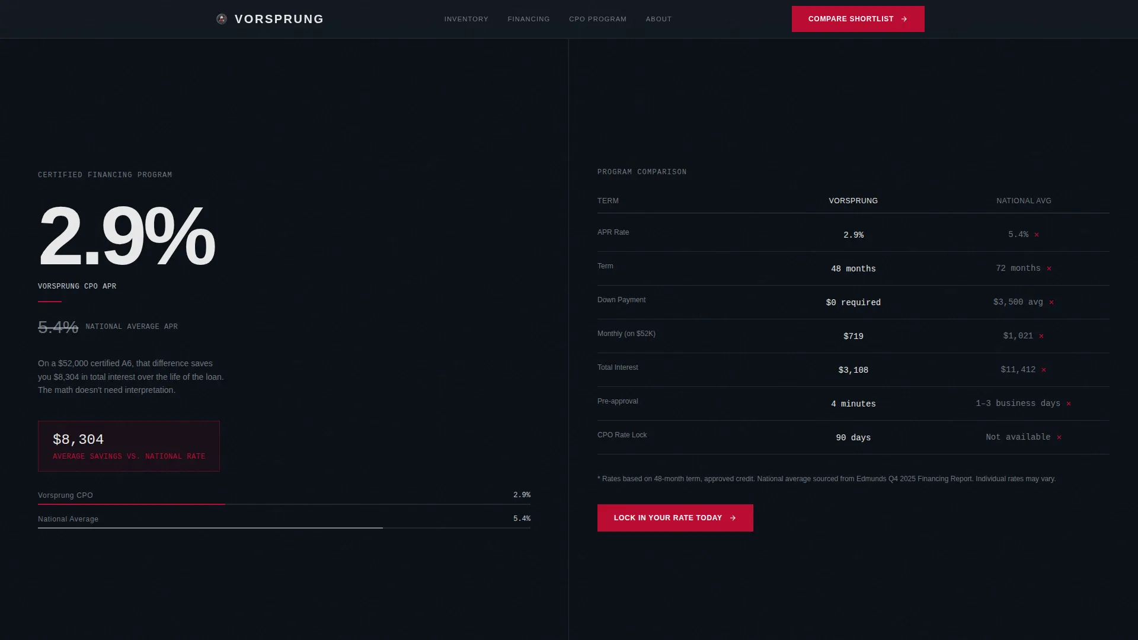The width and height of the screenshot is (1138, 640).
Task: Click the VORSPRUNG brand name
Action: (279, 19)
